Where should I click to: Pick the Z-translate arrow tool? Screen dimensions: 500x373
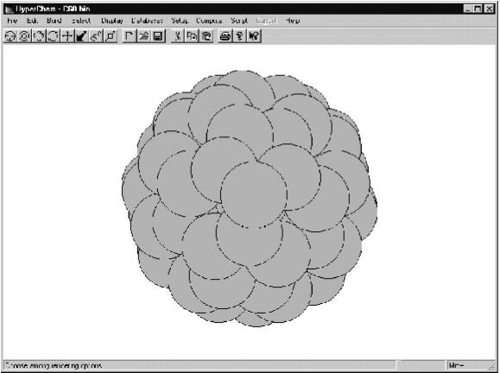tap(81, 36)
